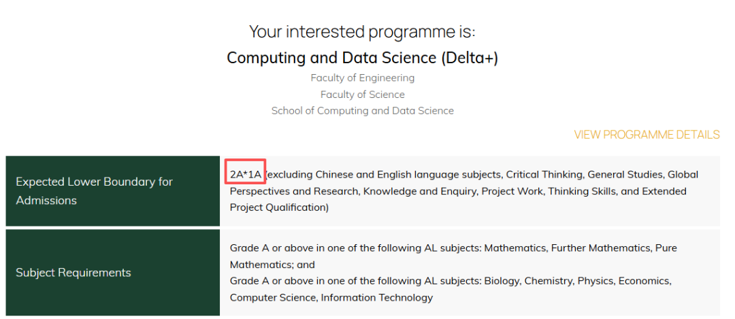Select the Faculty of Science text

coord(362,95)
